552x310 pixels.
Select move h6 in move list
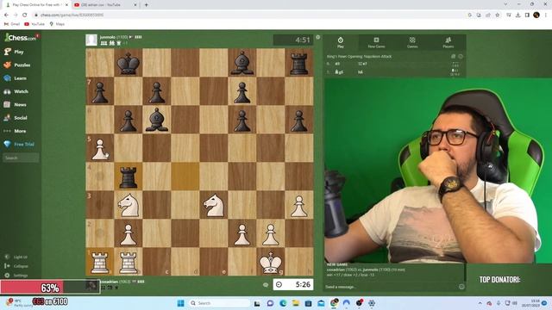pos(361,72)
